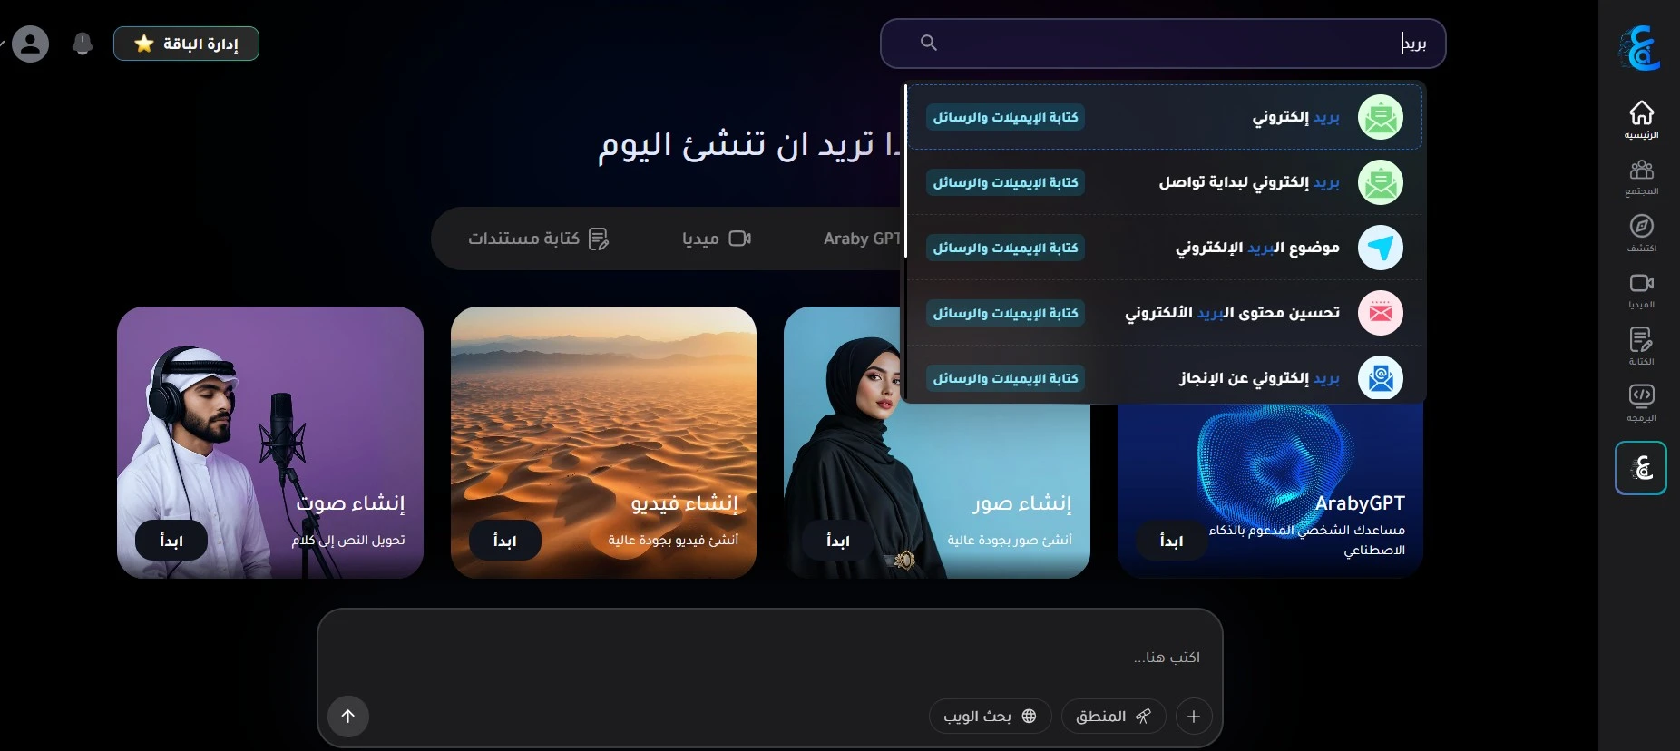Viewport: 1680px width, 751px height.
Task: Select the بريد إلكتروني search suggestion
Action: pos(1165,117)
